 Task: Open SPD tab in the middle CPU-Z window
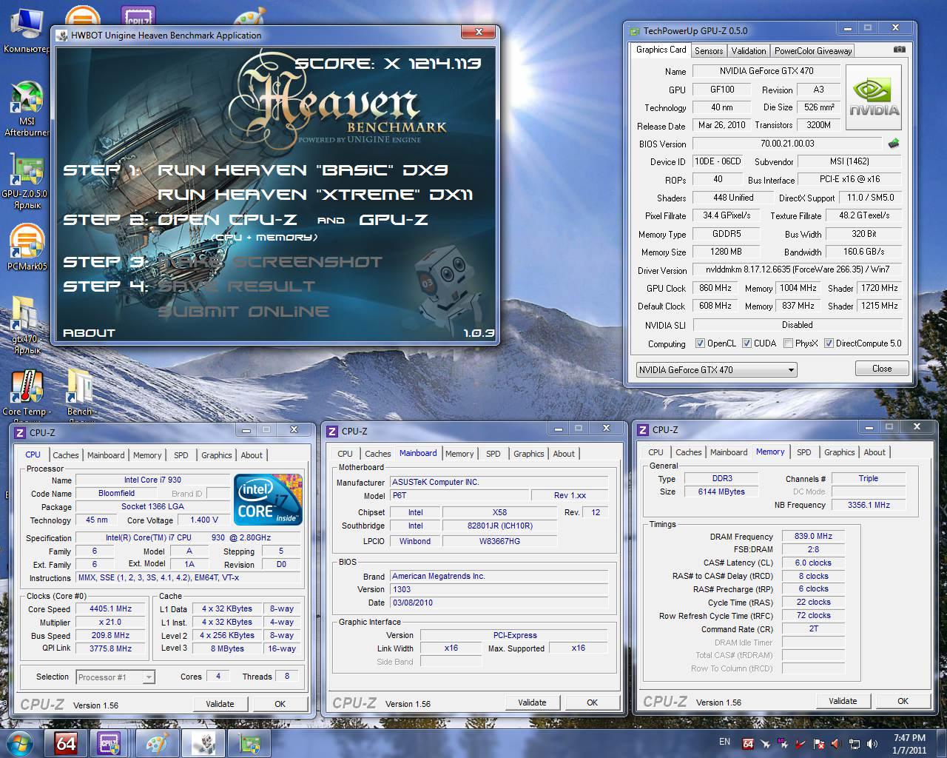click(x=493, y=454)
